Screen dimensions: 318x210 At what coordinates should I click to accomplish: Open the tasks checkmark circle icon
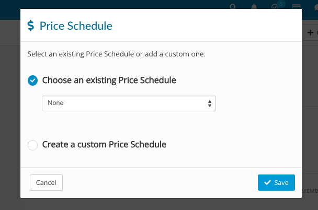point(275,7)
